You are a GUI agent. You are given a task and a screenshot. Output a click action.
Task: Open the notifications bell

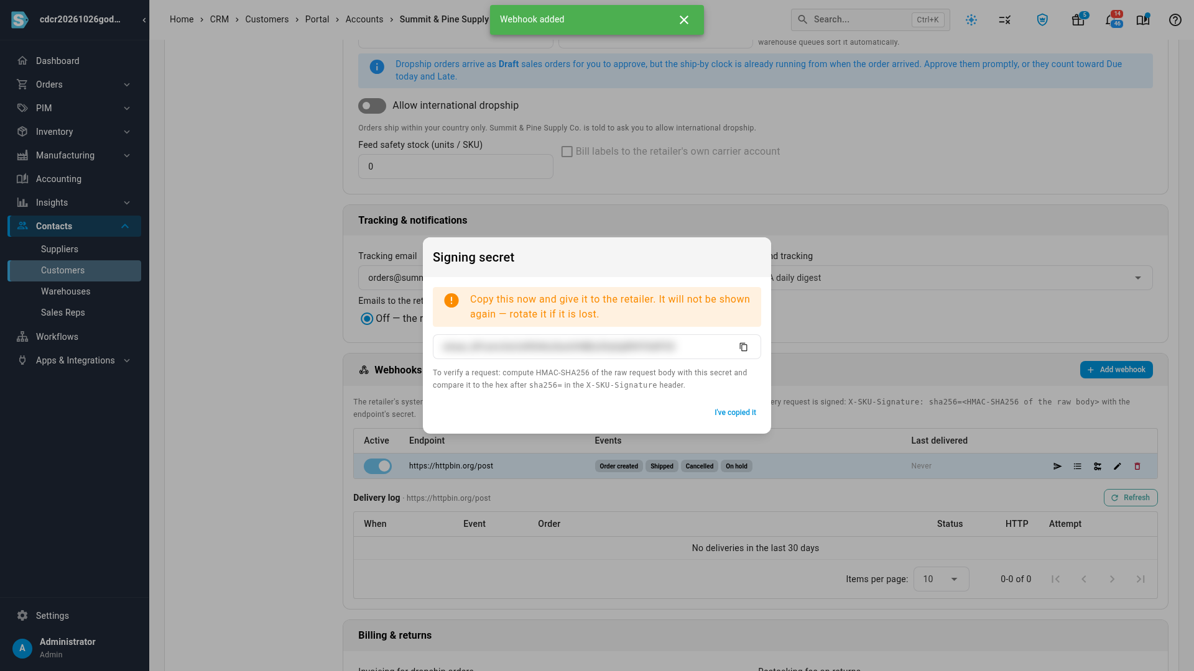coord(1110,20)
